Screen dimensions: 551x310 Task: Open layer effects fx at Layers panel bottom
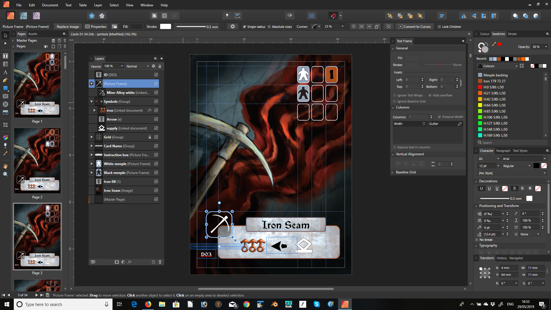point(130,262)
